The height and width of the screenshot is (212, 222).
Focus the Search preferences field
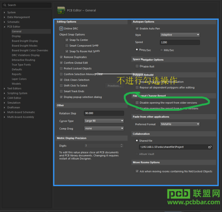[26, 5]
